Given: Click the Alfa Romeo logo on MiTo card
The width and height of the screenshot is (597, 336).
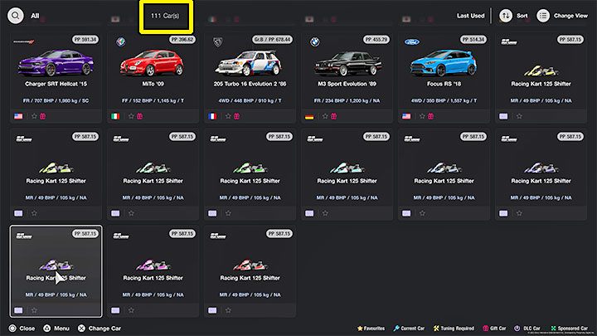Looking at the screenshot, I should click(119, 42).
